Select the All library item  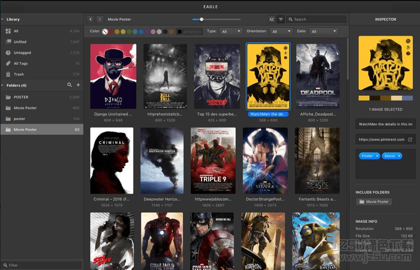[x=42, y=31]
